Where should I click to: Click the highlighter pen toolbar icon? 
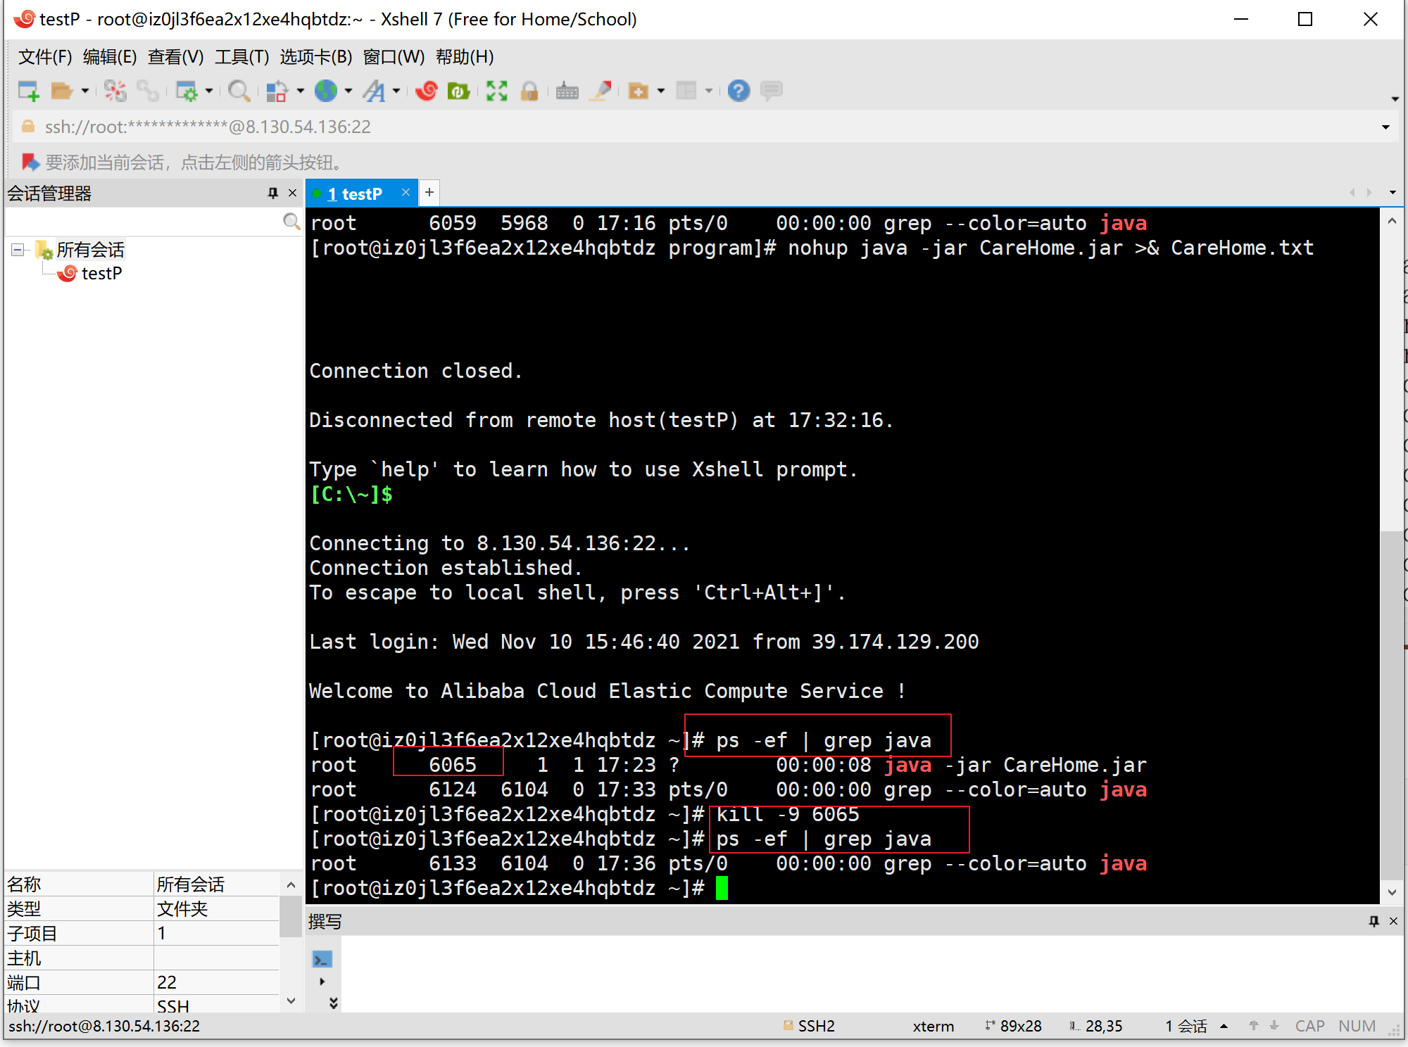pos(602,91)
